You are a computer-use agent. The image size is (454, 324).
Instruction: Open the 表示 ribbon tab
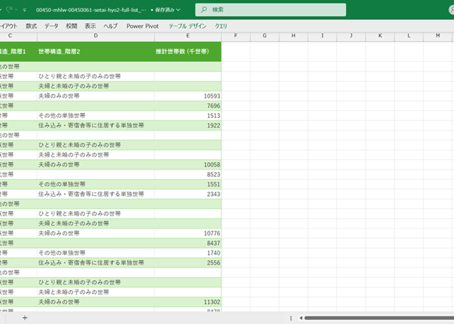click(90, 26)
